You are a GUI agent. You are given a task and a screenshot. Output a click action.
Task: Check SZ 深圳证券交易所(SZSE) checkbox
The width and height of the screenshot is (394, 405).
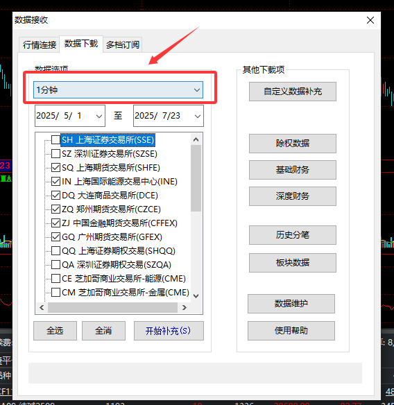click(x=55, y=154)
